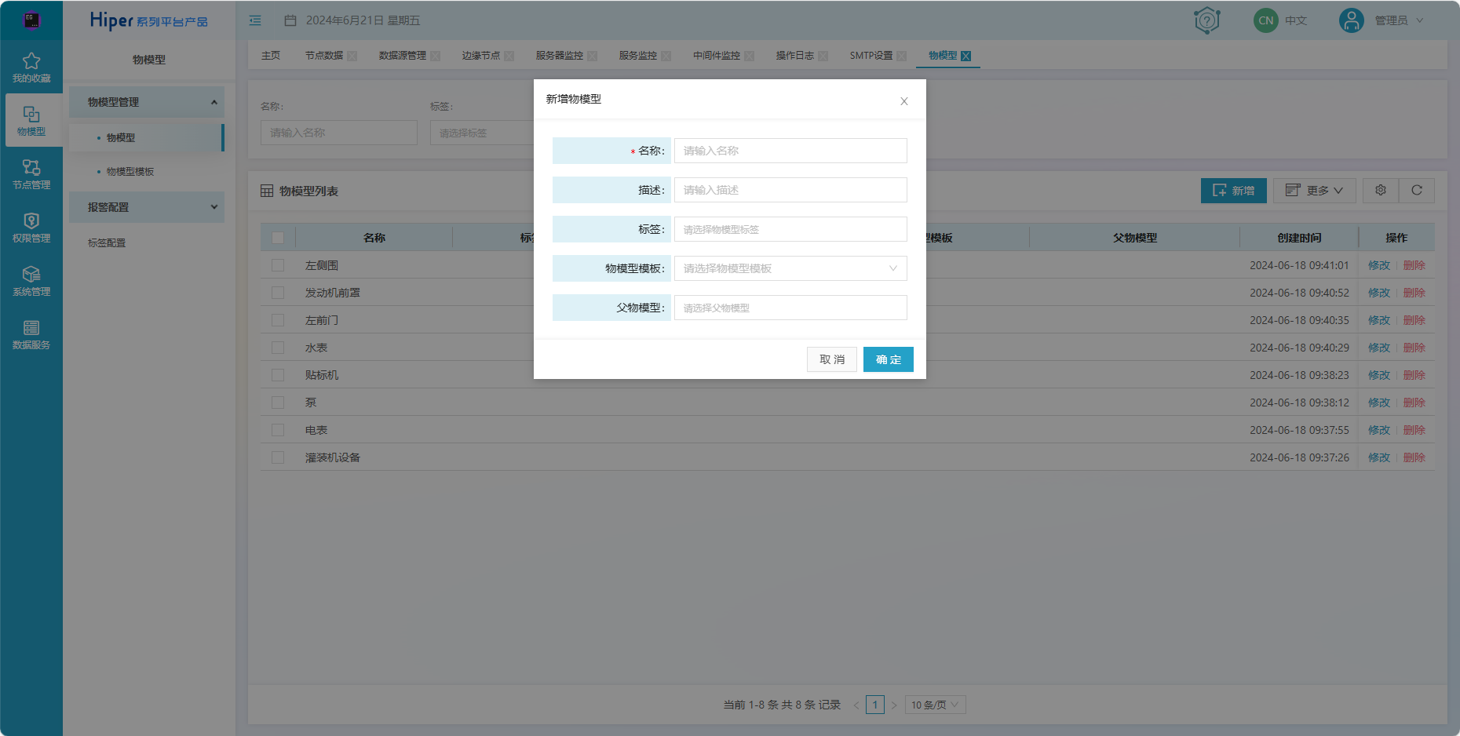Click the calendar icon beside date
The image size is (1460, 736).
[290, 20]
